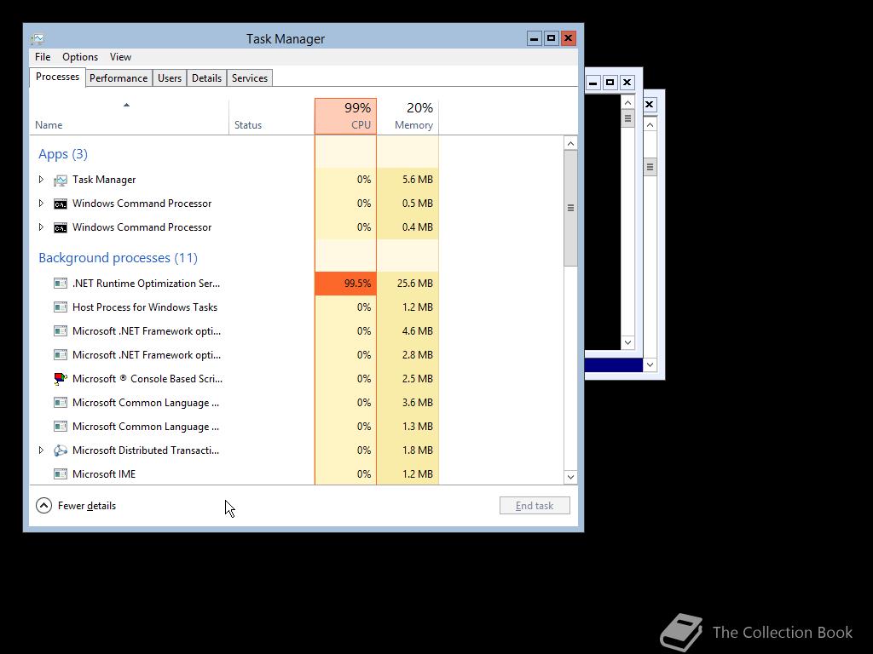Click the 25.6 MB memory value
873x654 pixels.
pos(415,284)
